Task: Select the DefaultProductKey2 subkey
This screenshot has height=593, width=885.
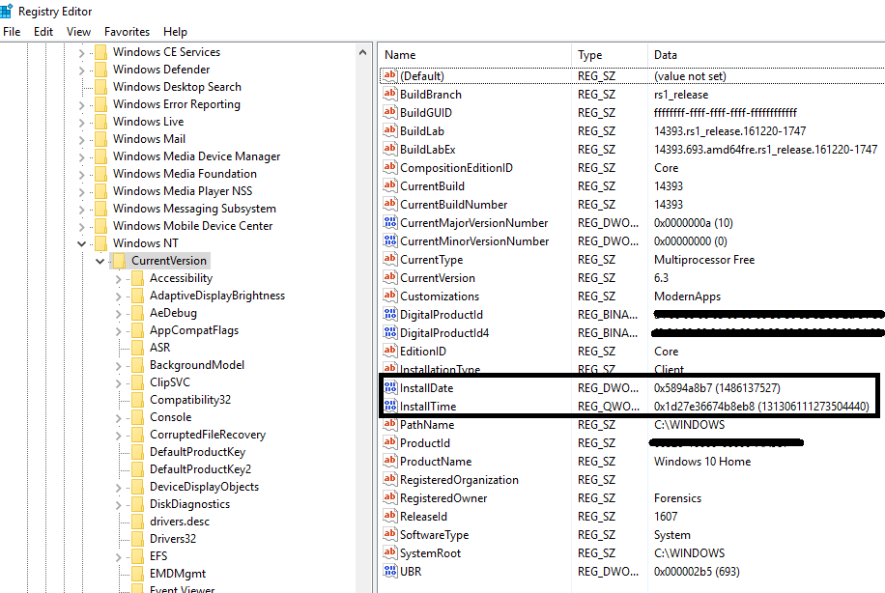Action: click(200, 469)
